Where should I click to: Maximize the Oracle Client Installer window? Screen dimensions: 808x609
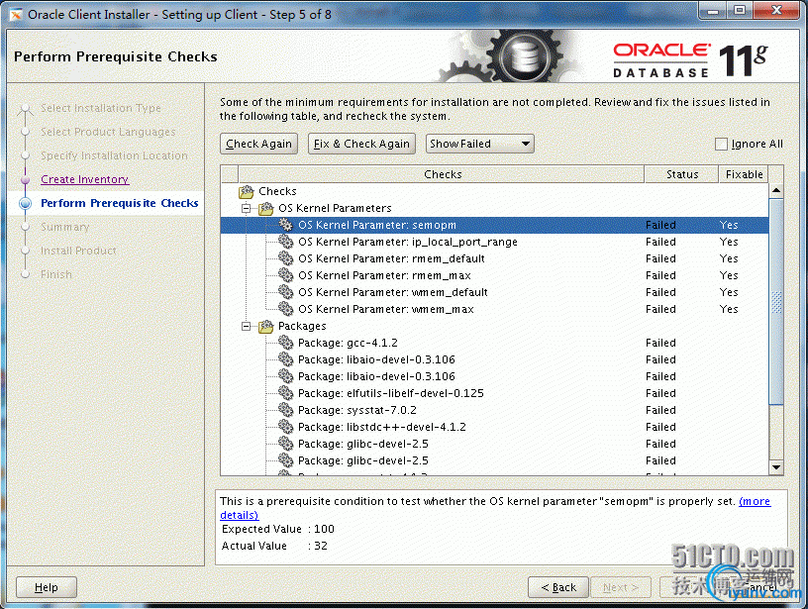pyautogui.click(x=740, y=10)
